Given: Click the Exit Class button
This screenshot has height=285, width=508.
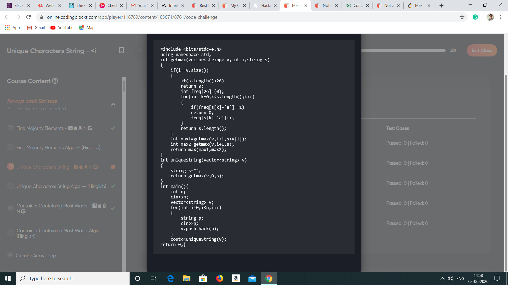Looking at the screenshot, I should click(x=482, y=50).
